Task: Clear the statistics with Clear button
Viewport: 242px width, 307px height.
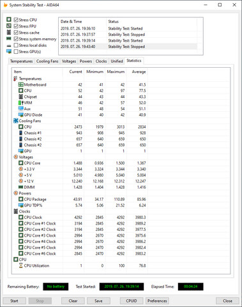Action: (x=73, y=301)
